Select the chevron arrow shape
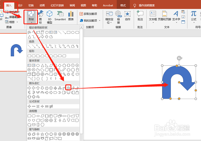 coord(60,92)
